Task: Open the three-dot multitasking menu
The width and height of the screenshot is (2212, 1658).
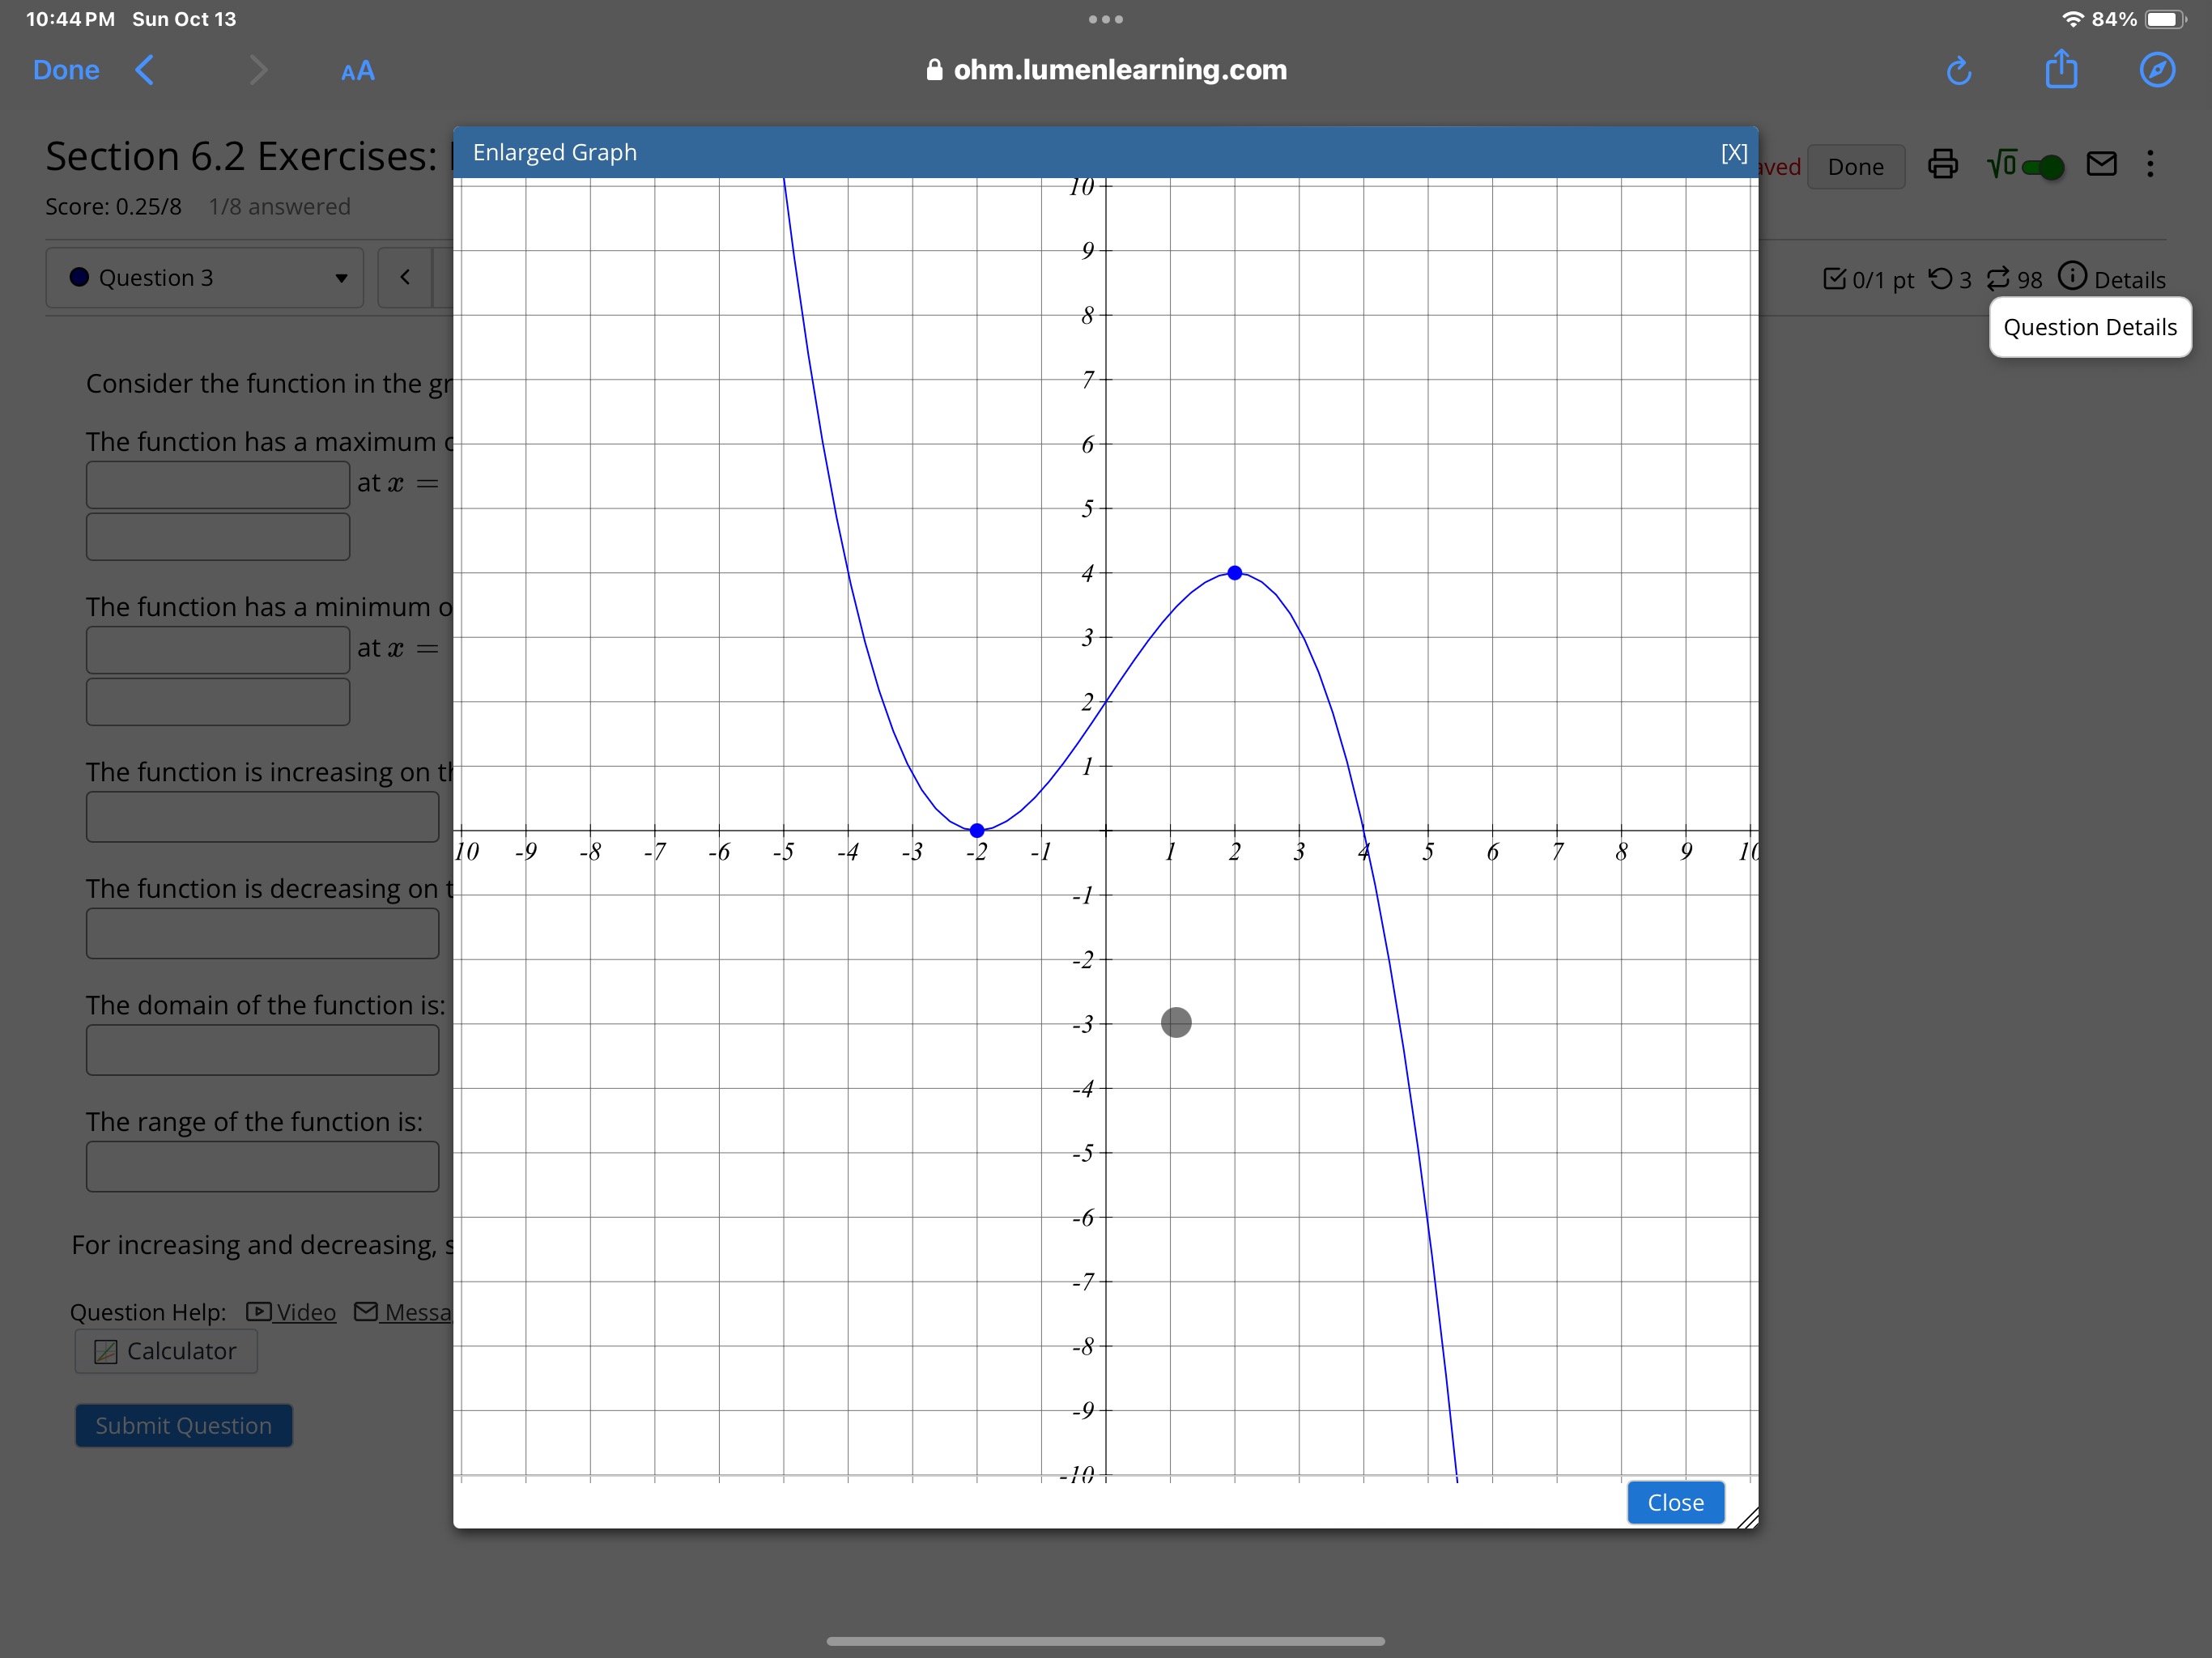Action: coord(1106,19)
